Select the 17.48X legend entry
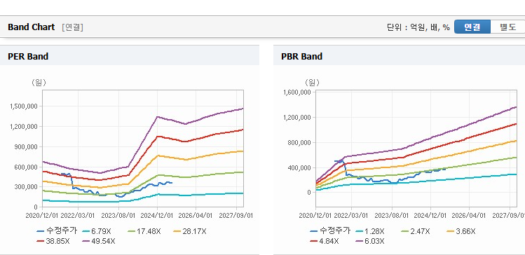The image size is (525, 255). pos(144,231)
